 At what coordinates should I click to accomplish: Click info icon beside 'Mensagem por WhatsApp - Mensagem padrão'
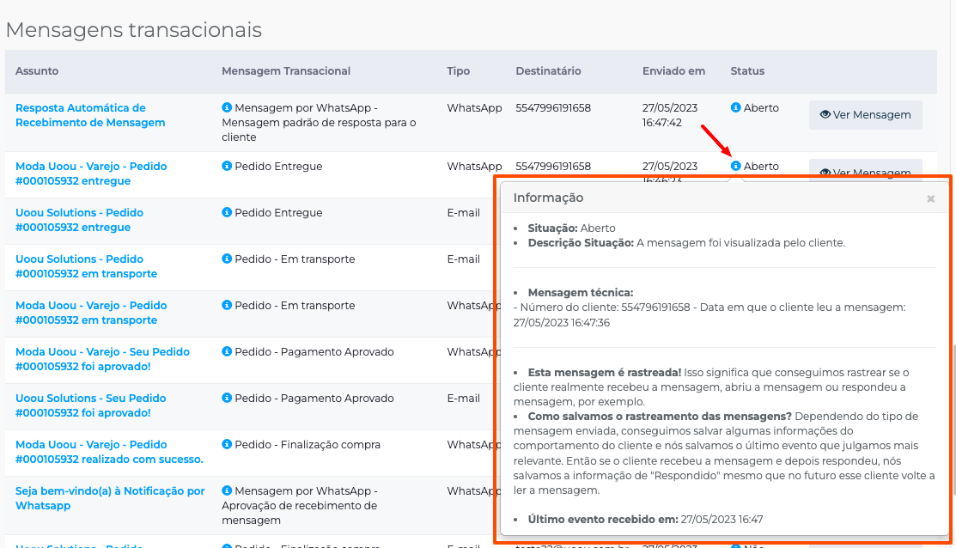coord(227,107)
